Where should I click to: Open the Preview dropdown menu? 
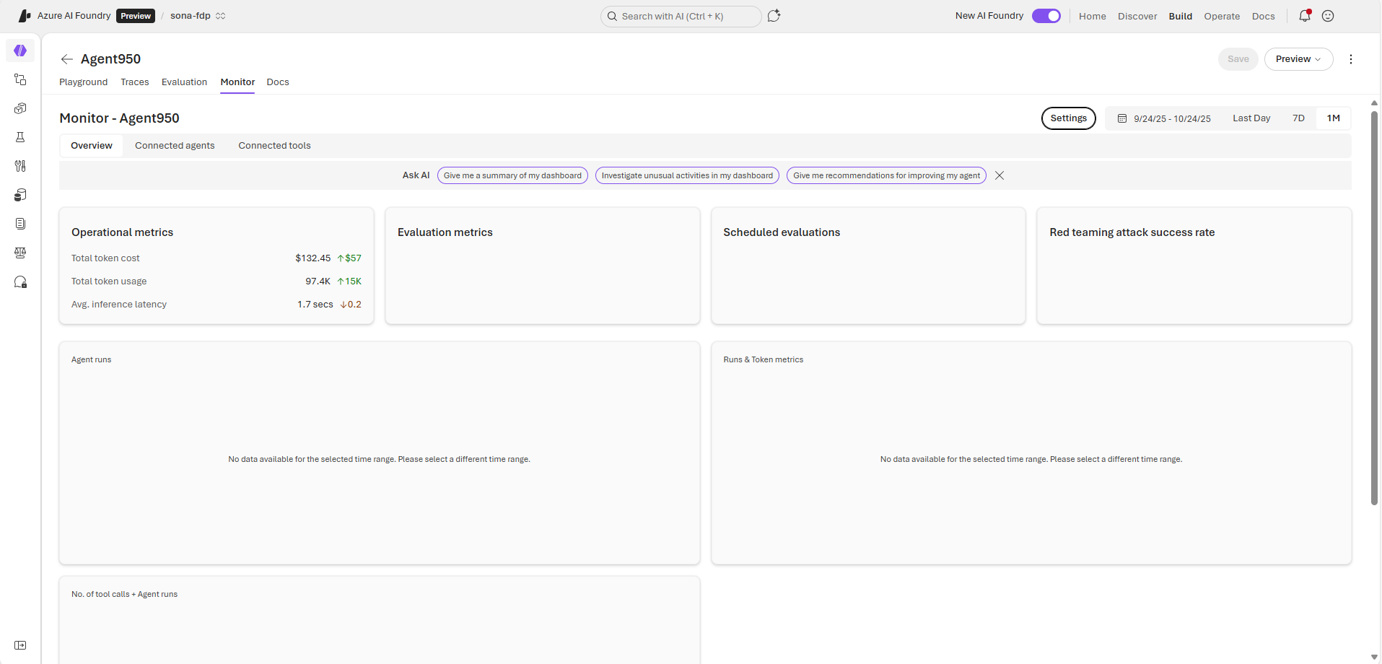pyautogui.click(x=1298, y=59)
